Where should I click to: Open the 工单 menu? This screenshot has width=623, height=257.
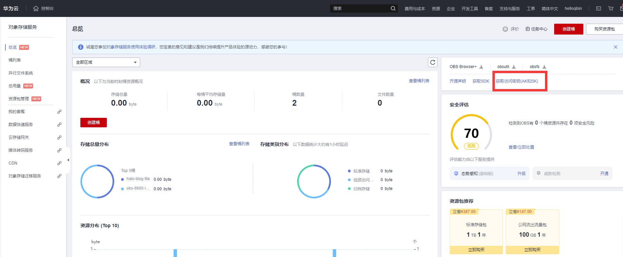coord(531,8)
